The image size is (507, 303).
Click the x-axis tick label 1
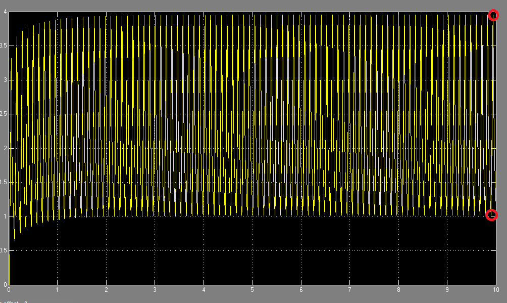[57, 290]
